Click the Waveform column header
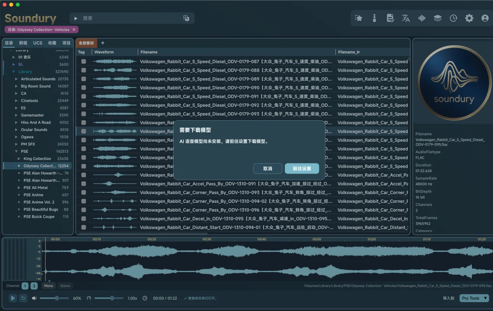 click(x=115, y=52)
